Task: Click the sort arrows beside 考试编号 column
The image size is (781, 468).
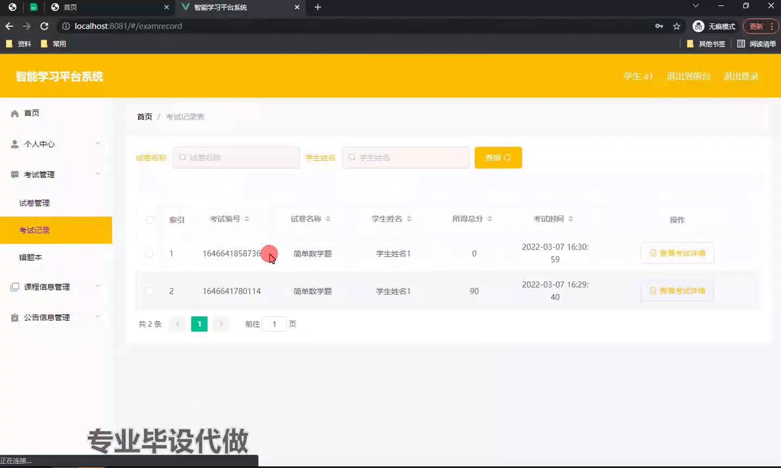Action: pyautogui.click(x=247, y=219)
